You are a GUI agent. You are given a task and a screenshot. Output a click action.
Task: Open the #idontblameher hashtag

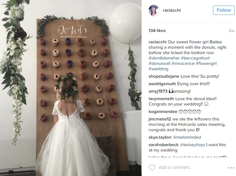tap(164, 58)
